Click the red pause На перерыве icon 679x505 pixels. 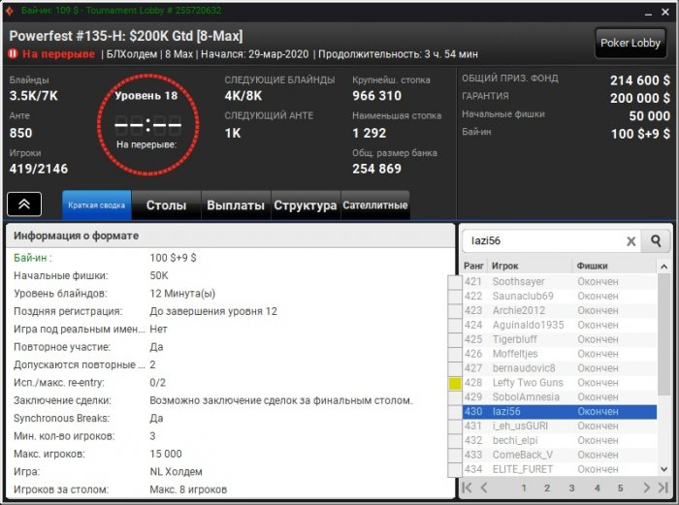(x=13, y=53)
